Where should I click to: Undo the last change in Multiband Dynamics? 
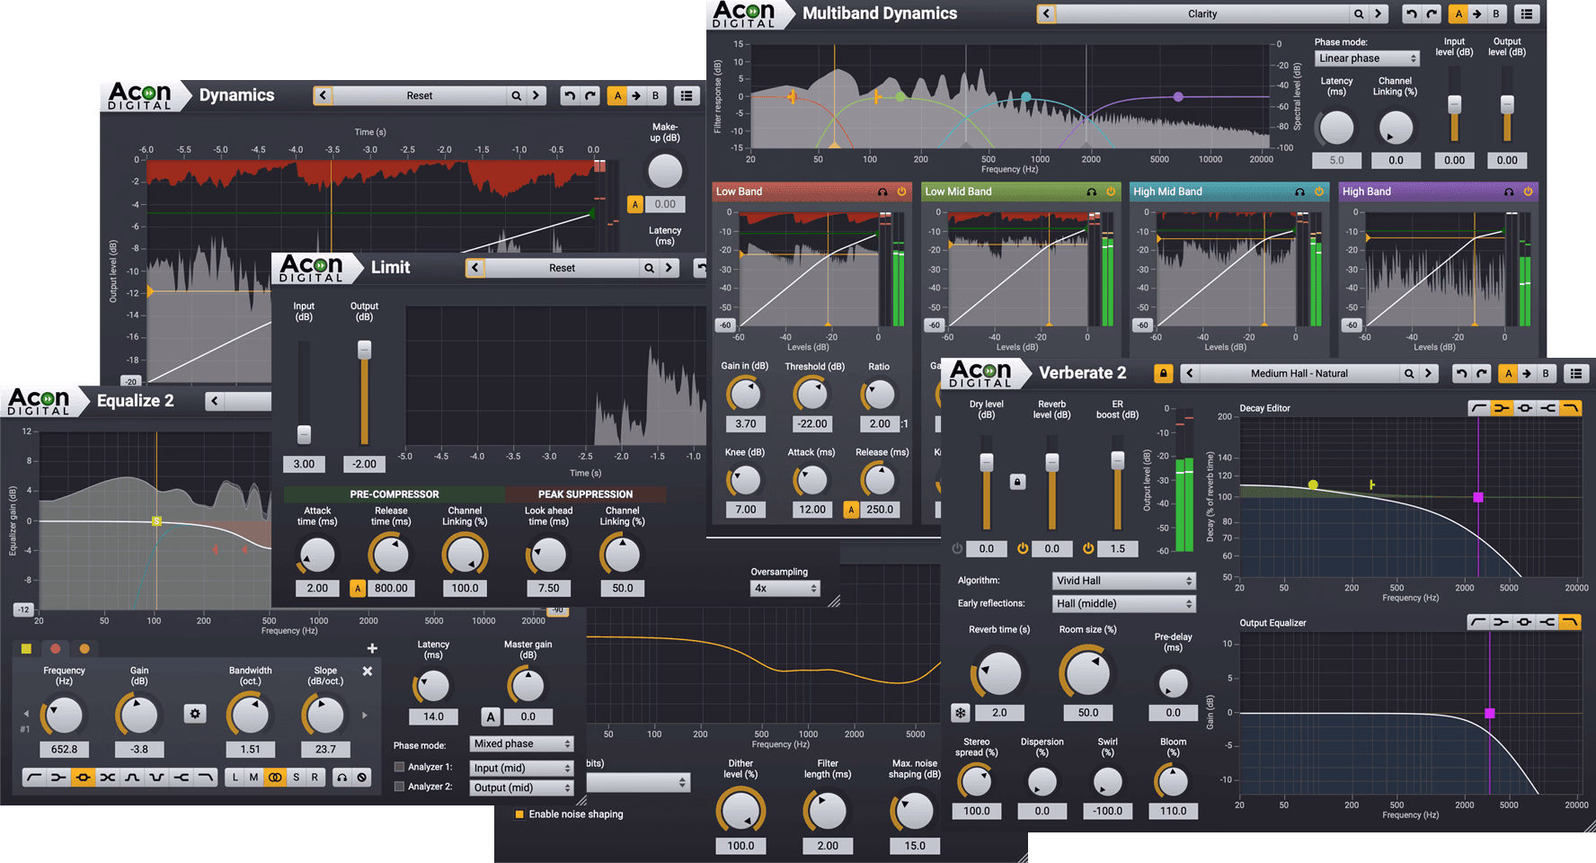click(x=1411, y=13)
